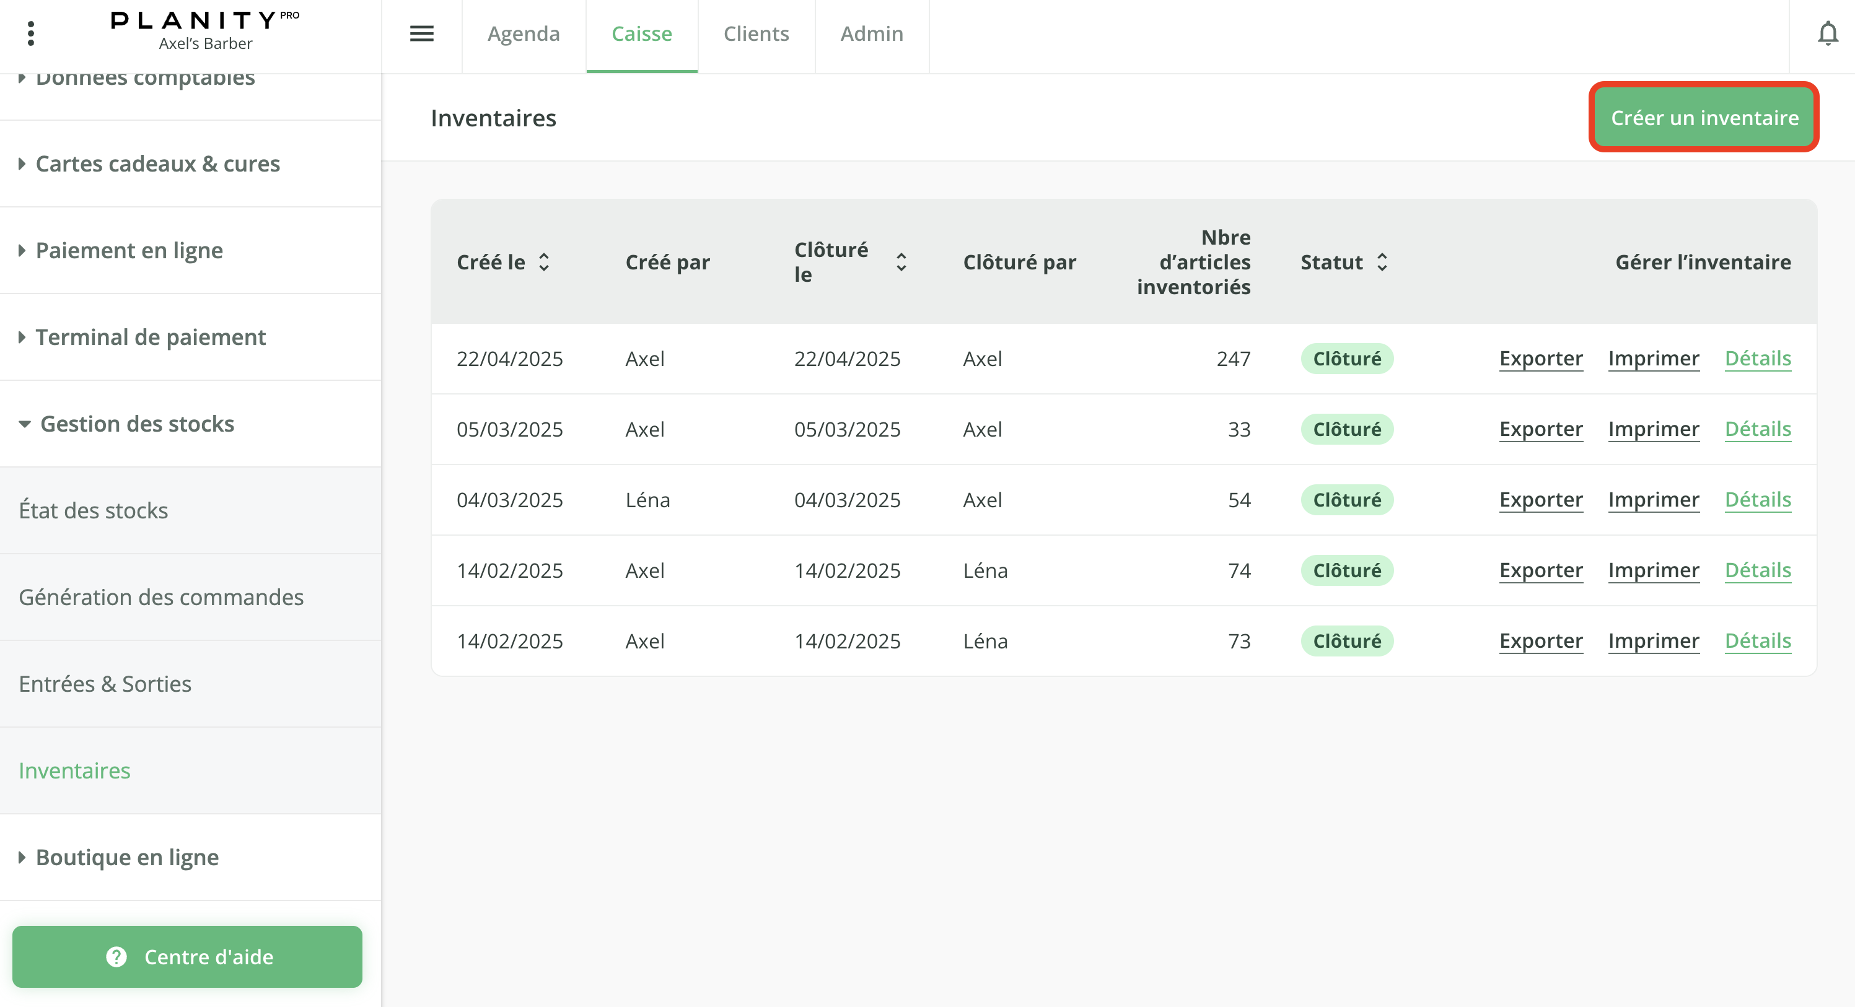Sort by Clôturé le column arrows
The height and width of the screenshot is (1007, 1855).
[x=901, y=262]
